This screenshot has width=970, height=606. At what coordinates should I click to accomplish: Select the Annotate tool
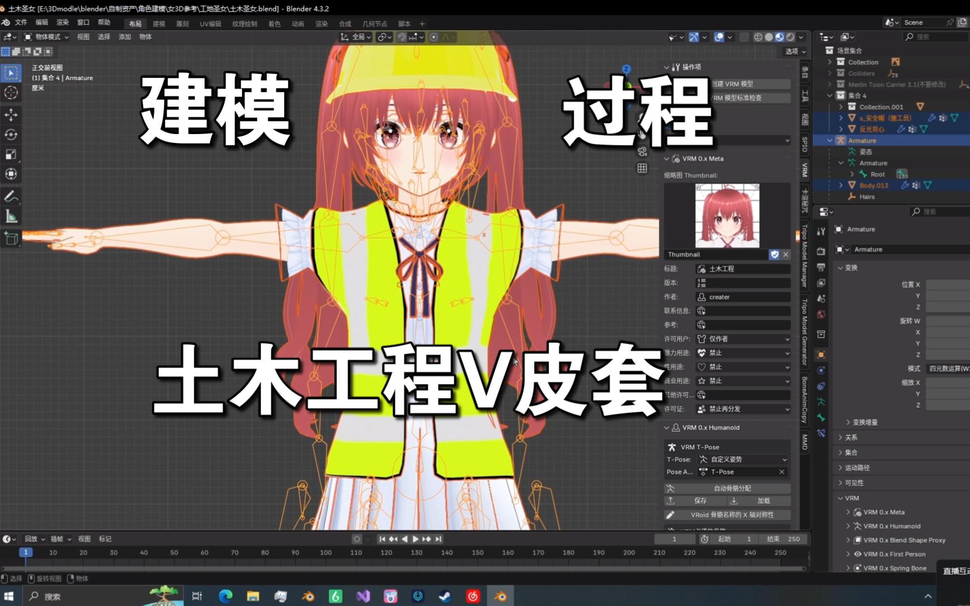tap(11, 196)
